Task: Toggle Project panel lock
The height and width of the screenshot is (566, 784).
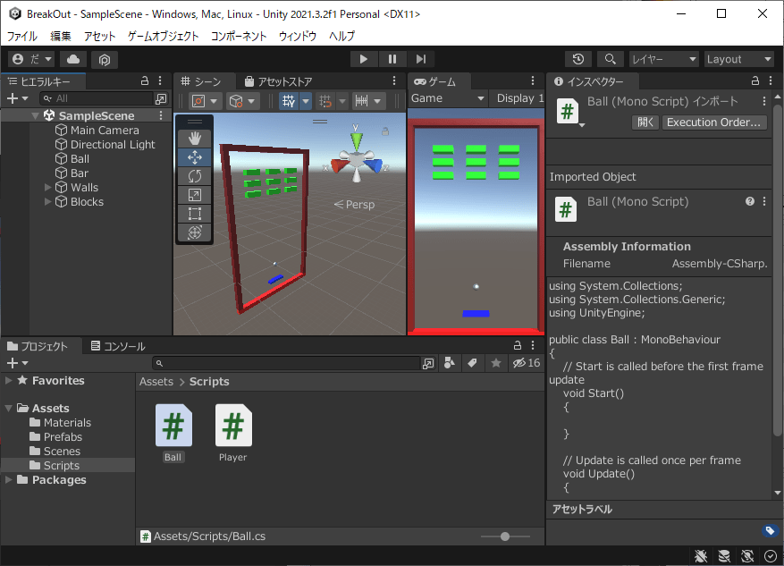Action: pos(518,345)
